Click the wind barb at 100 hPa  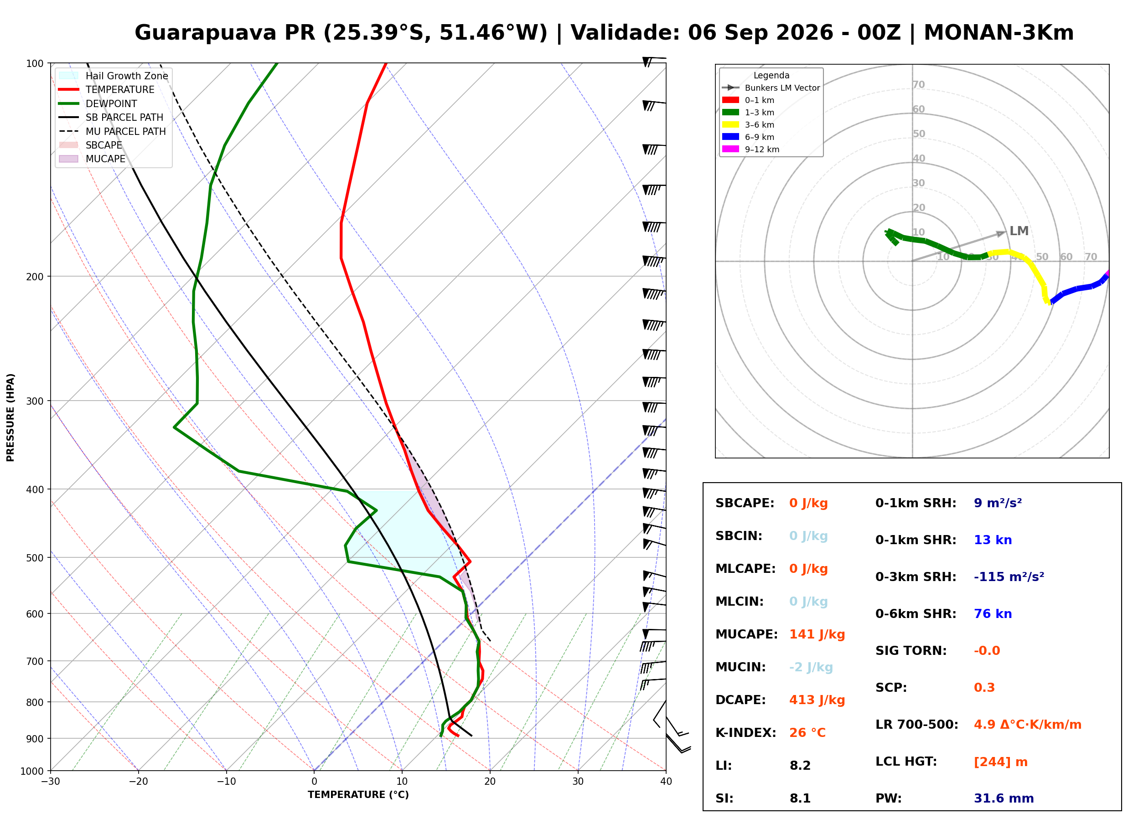point(654,61)
